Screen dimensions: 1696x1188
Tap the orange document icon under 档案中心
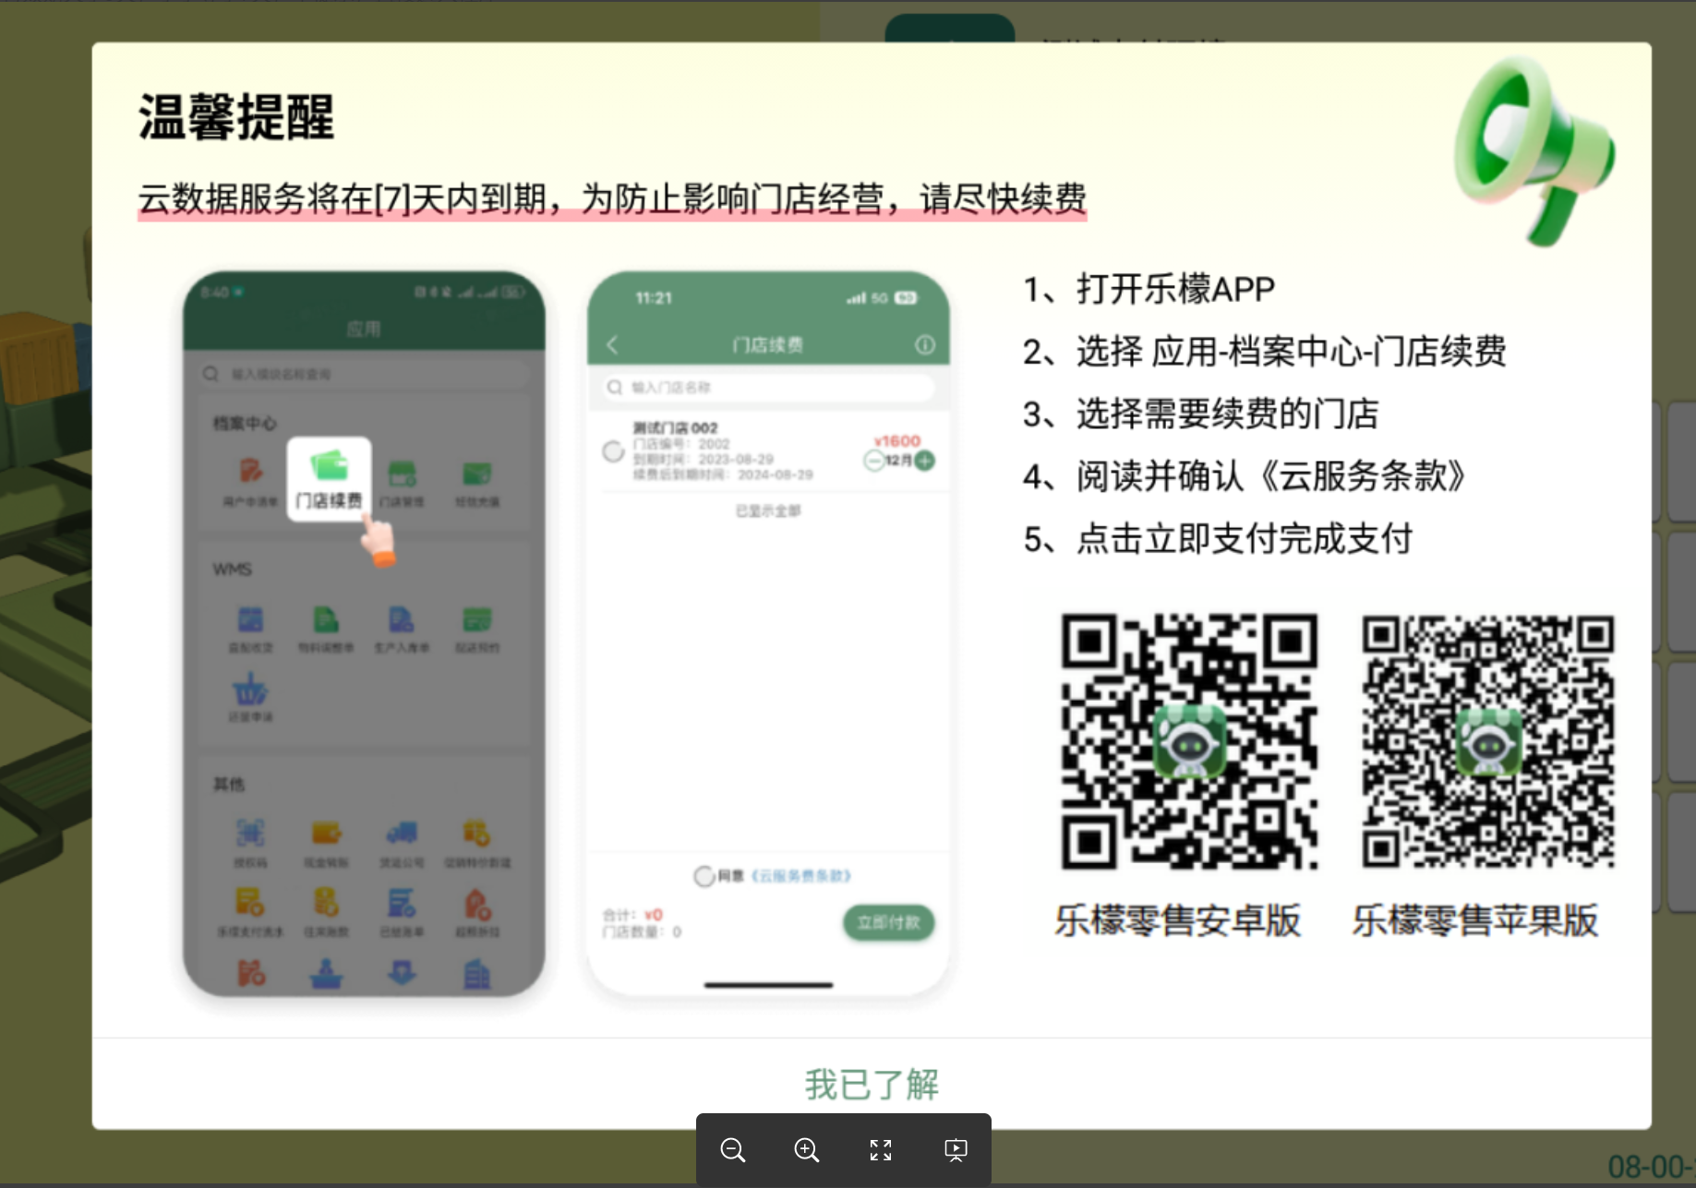[250, 470]
